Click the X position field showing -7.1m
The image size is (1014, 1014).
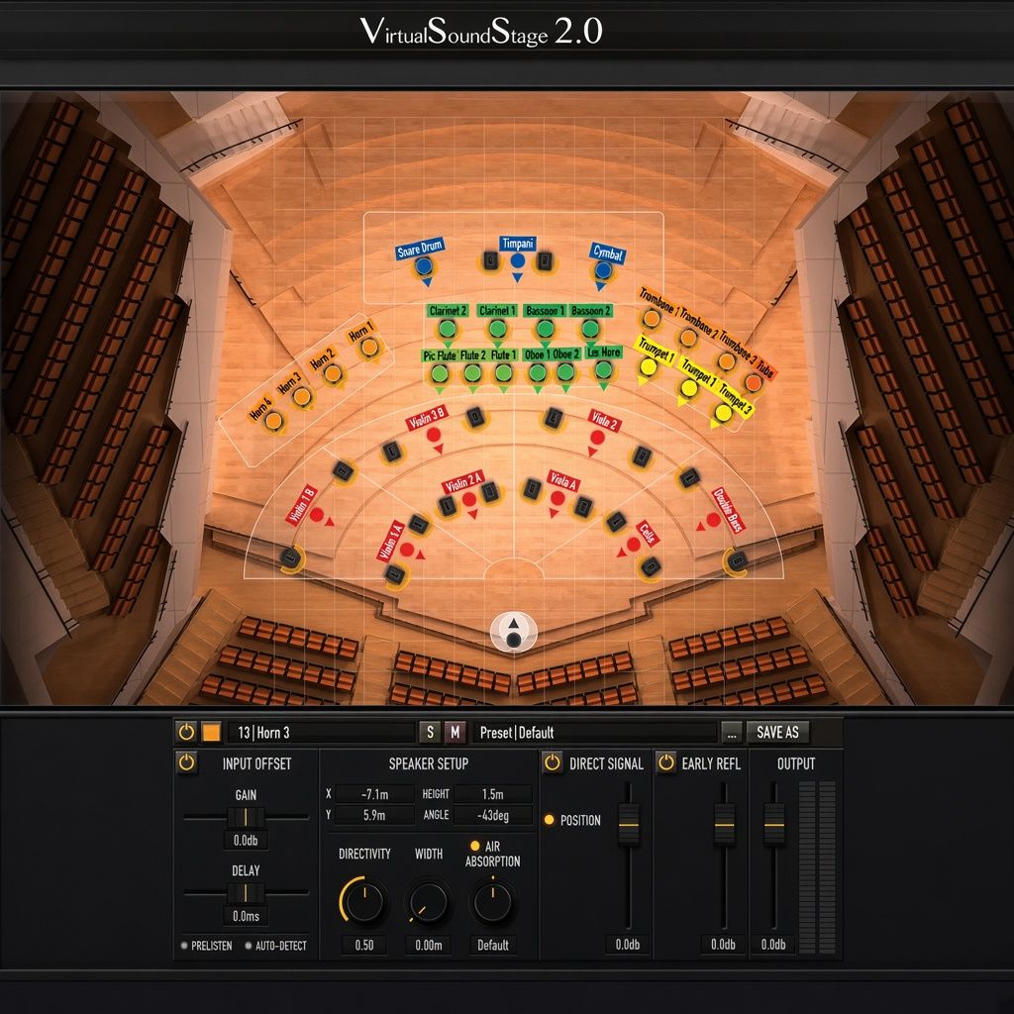click(374, 793)
